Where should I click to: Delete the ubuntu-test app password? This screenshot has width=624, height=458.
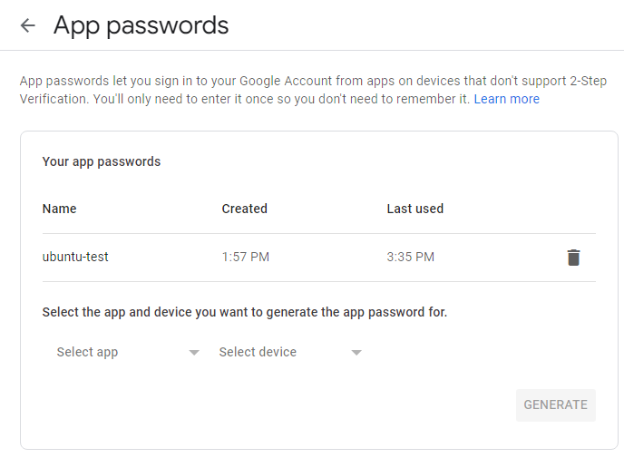pos(573,258)
